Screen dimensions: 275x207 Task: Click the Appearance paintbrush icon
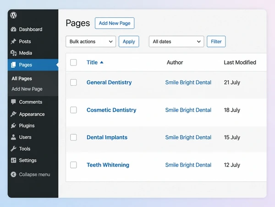tap(13, 114)
